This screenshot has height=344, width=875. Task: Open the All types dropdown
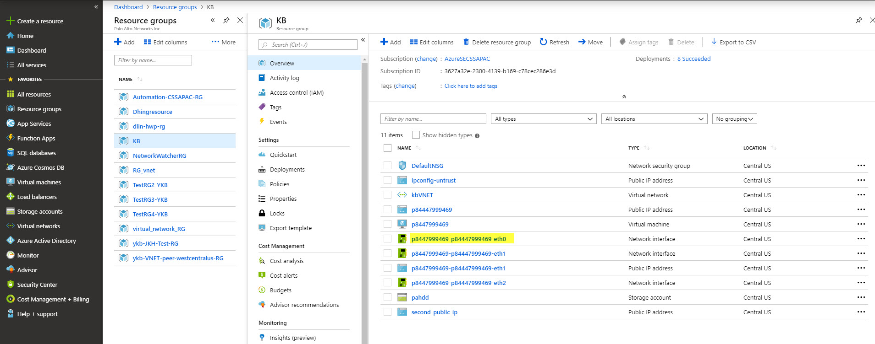click(543, 119)
